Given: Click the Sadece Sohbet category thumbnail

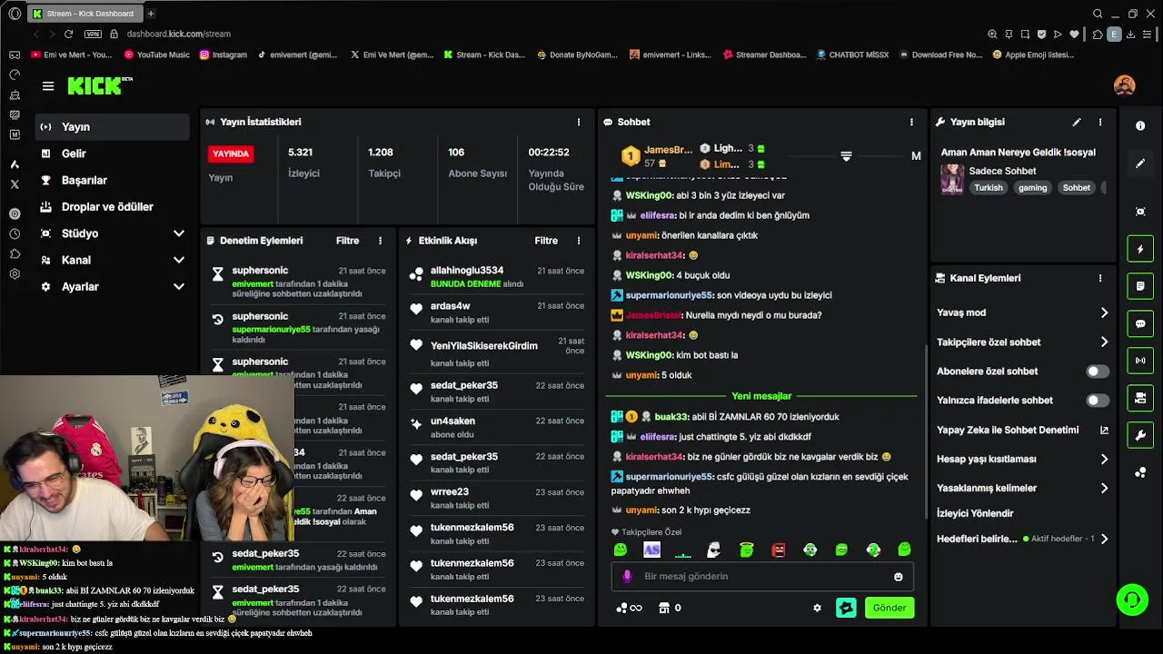Looking at the screenshot, I should (952, 179).
